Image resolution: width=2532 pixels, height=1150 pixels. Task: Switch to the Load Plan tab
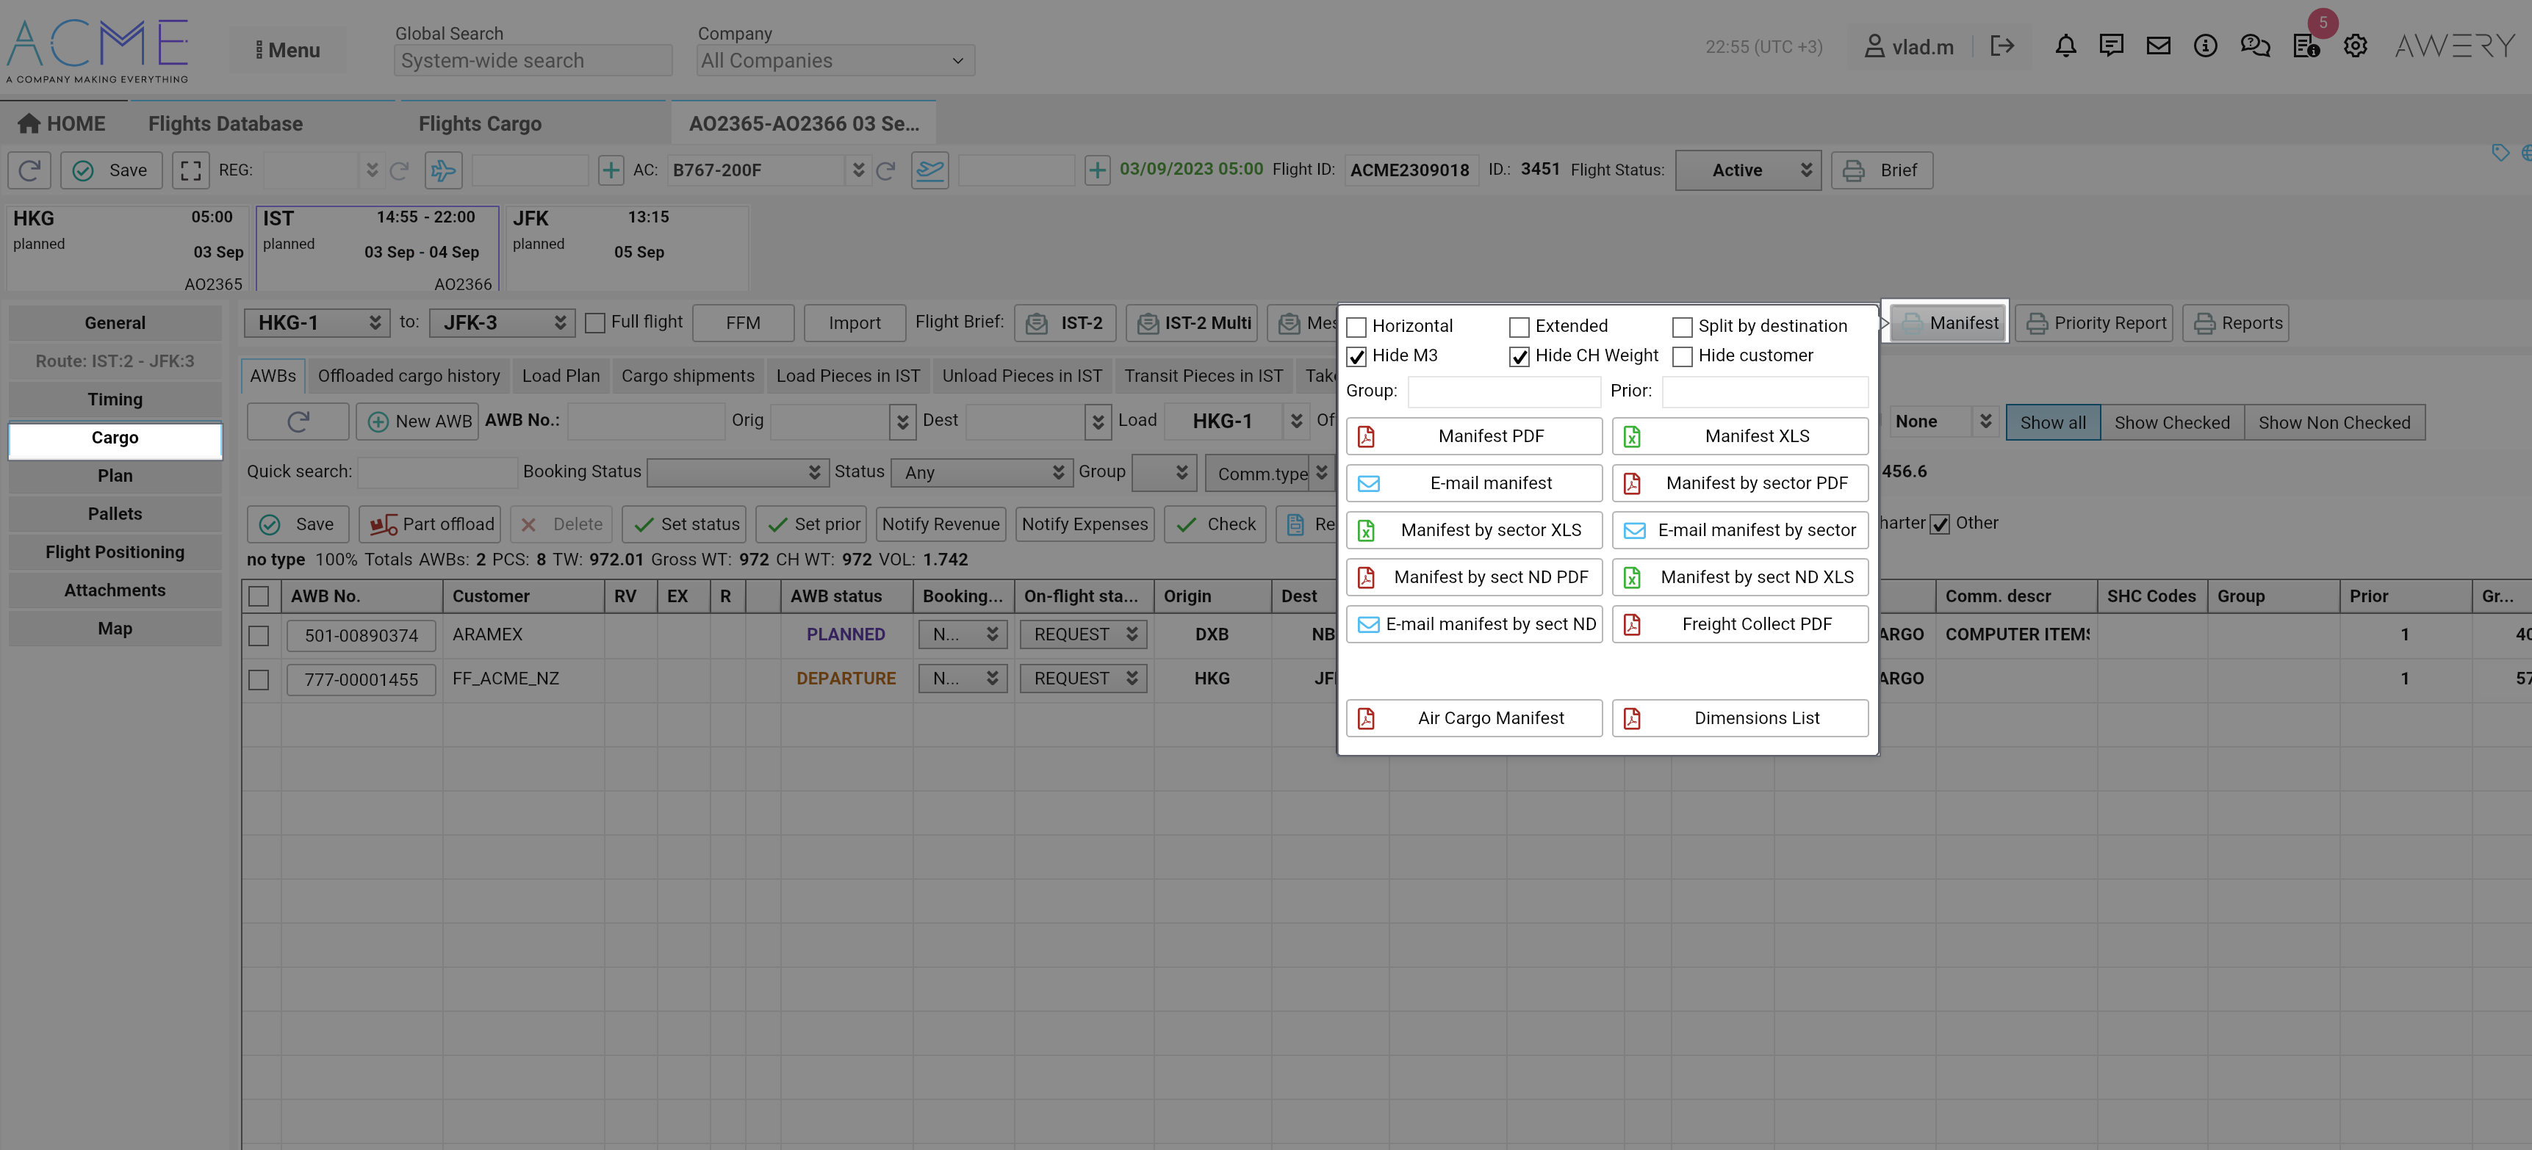561,376
